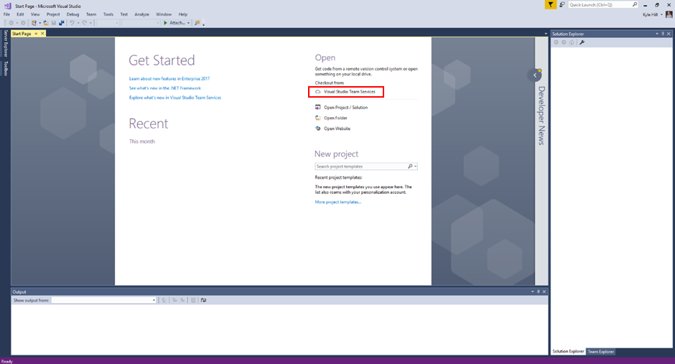The image size is (675, 364).
Task: Click the New Project toolbar icon
Action: point(34,23)
